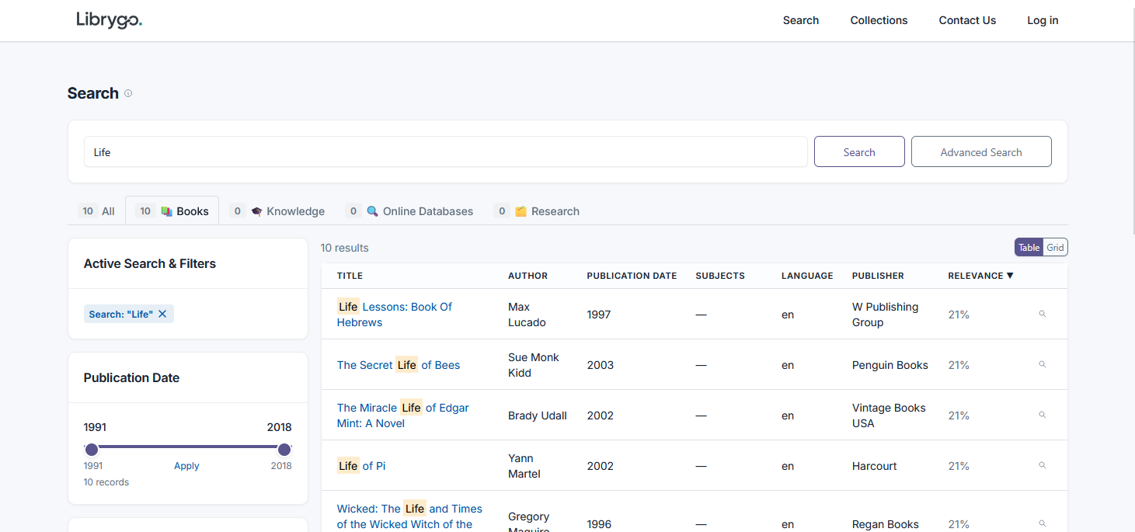Apply the publication date range

coord(186,466)
